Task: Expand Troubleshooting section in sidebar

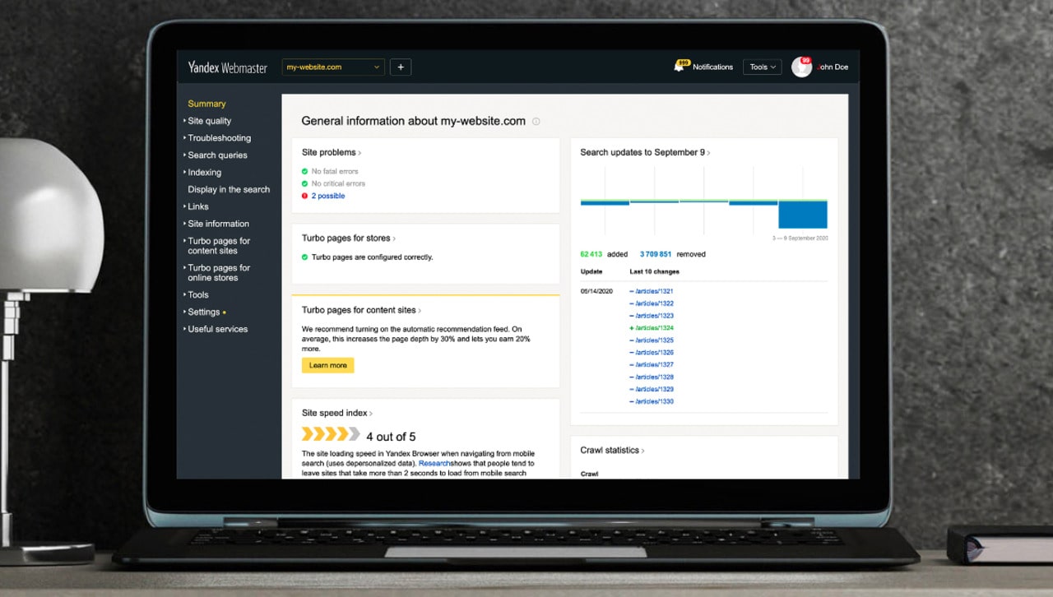Action: pos(219,138)
